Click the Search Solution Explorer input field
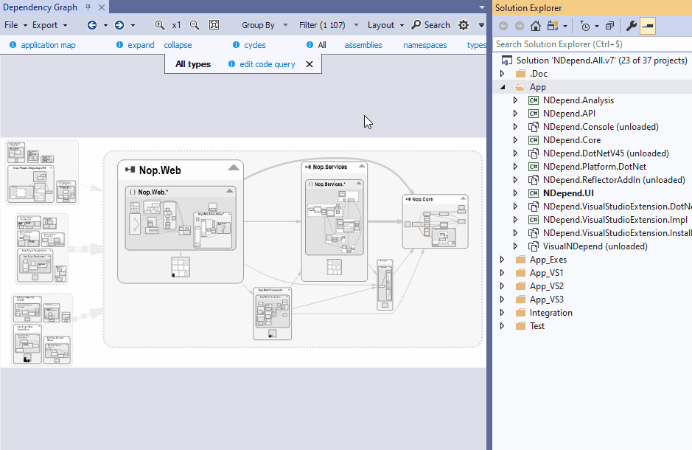This screenshot has width=692, height=450. (x=590, y=44)
